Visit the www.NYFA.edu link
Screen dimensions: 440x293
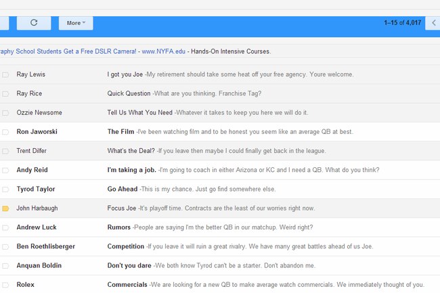pyautogui.click(x=163, y=51)
